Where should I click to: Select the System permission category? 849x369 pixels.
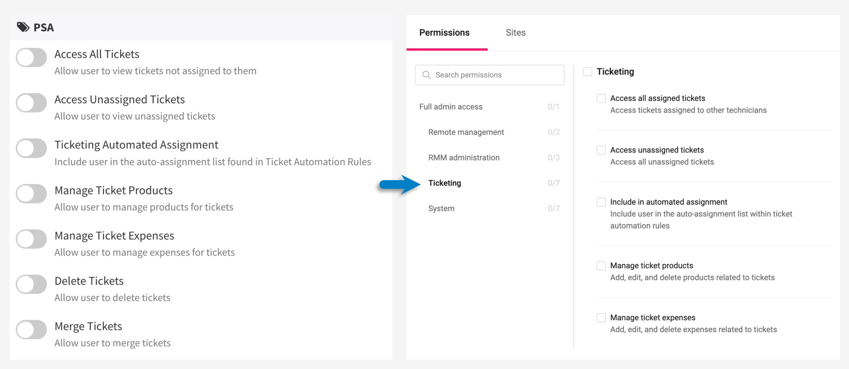(441, 208)
